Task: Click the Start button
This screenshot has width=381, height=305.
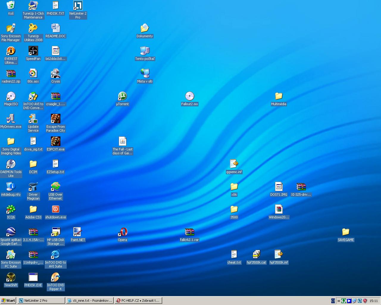Action: pyautogui.click(x=8, y=301)
